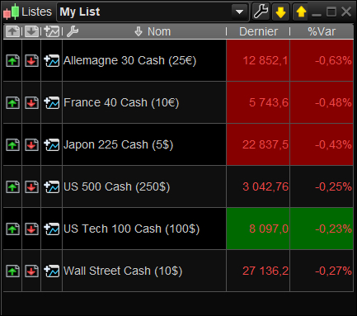The width and height of the screenshot is (357, 316).
Task: Buy US Tech 100 Cash with green arrow
Action: coord(12,229)
